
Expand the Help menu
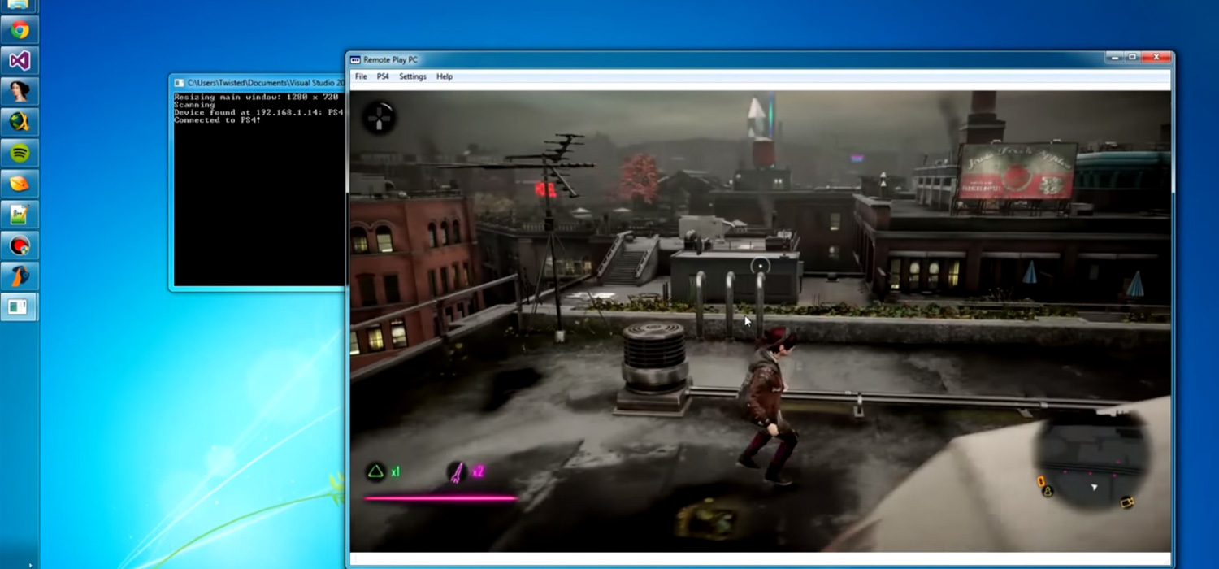pos(444,76)
